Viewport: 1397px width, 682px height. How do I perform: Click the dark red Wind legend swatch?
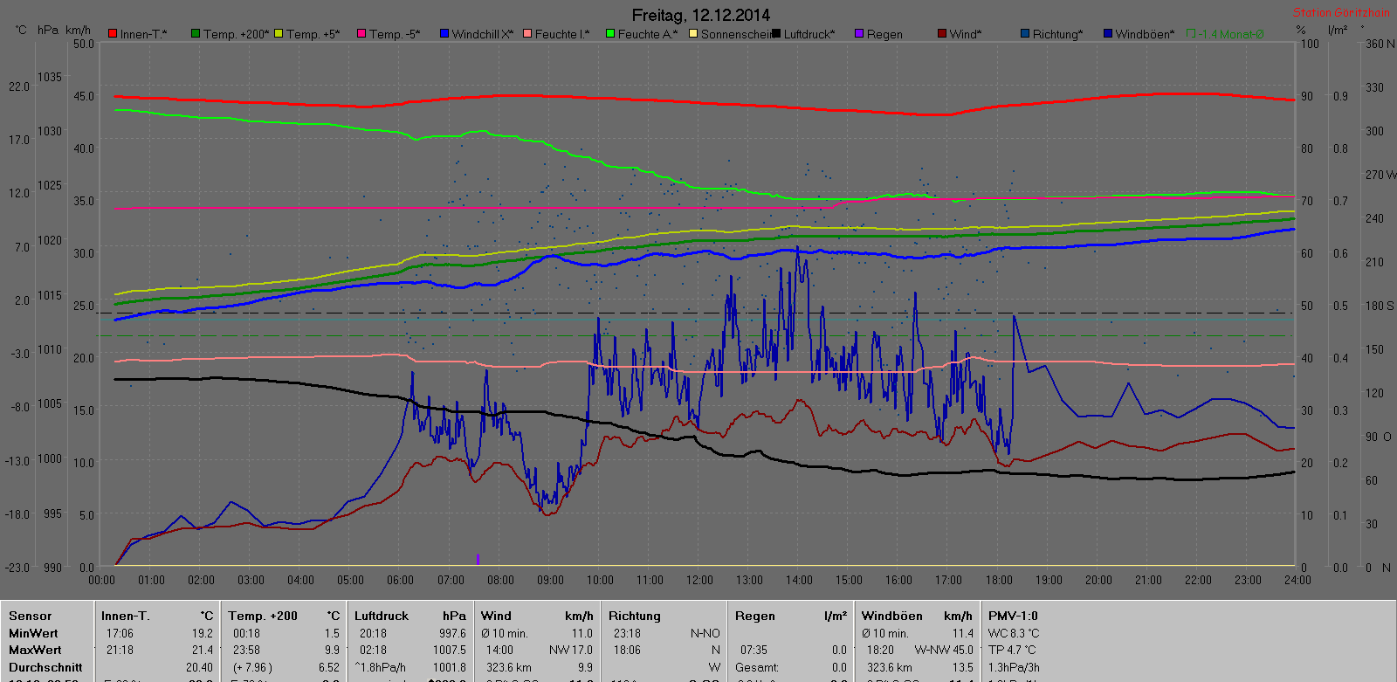point(942,34)
